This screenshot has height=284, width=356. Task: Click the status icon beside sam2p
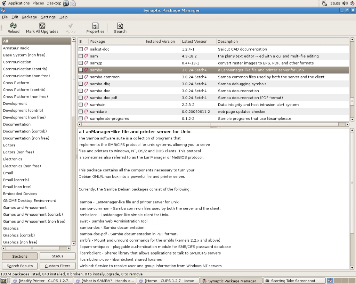[x=86, y=63]
